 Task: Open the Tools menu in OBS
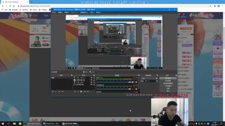coord(92,12)
